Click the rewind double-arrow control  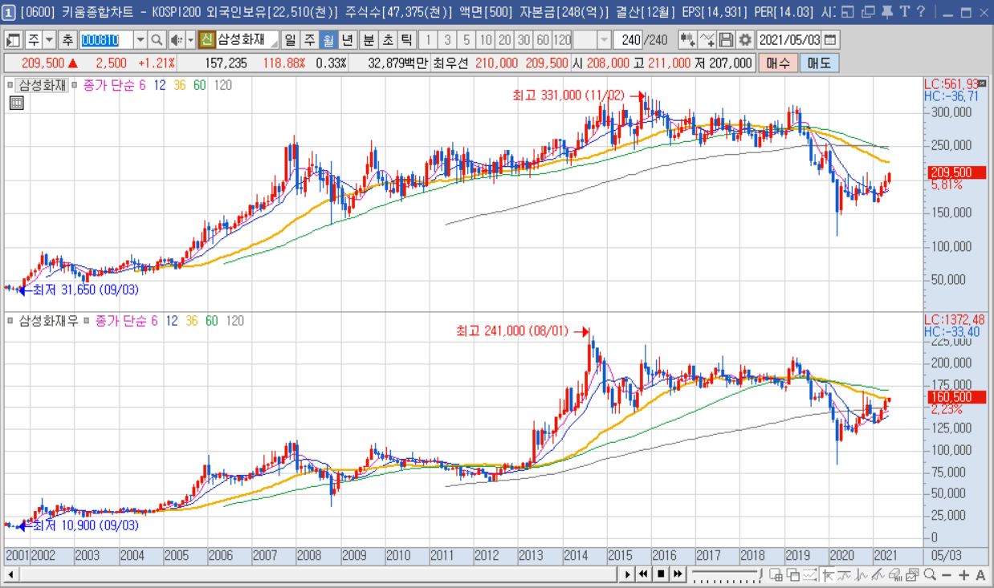(644, 574)
